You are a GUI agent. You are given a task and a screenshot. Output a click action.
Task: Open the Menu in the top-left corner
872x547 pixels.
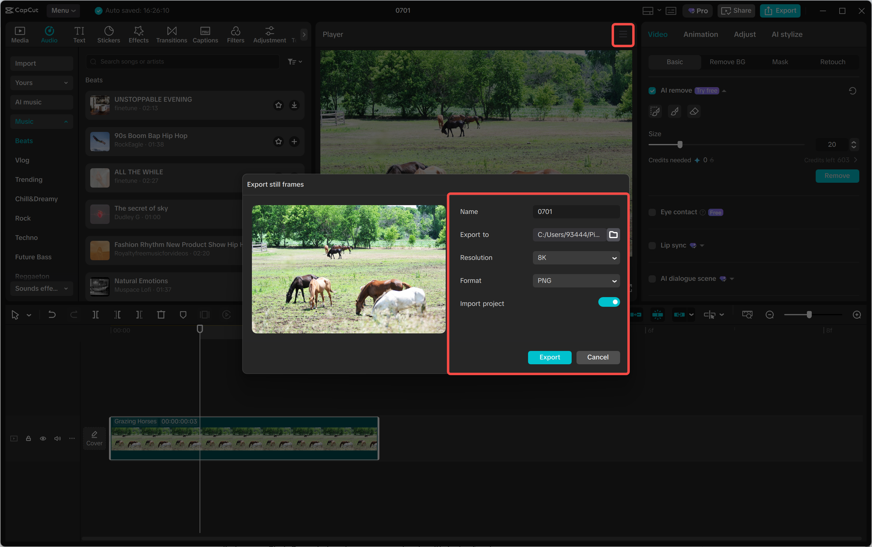click(x=63, y=11)
